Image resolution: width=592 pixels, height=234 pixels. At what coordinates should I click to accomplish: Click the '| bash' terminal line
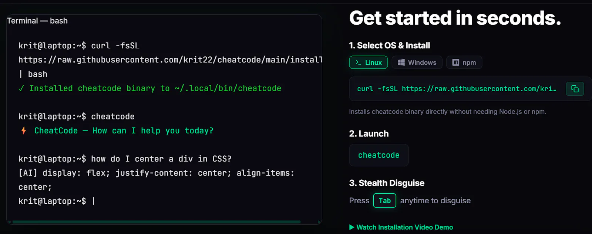(x=33, y=74)
